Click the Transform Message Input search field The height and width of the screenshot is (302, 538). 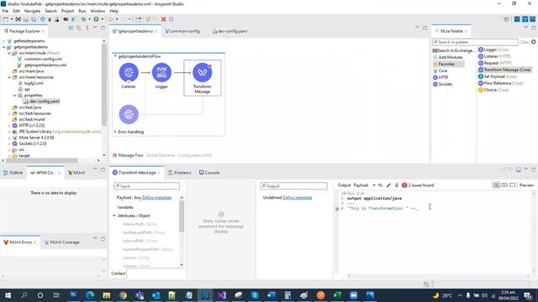click(x=147, y=186)
